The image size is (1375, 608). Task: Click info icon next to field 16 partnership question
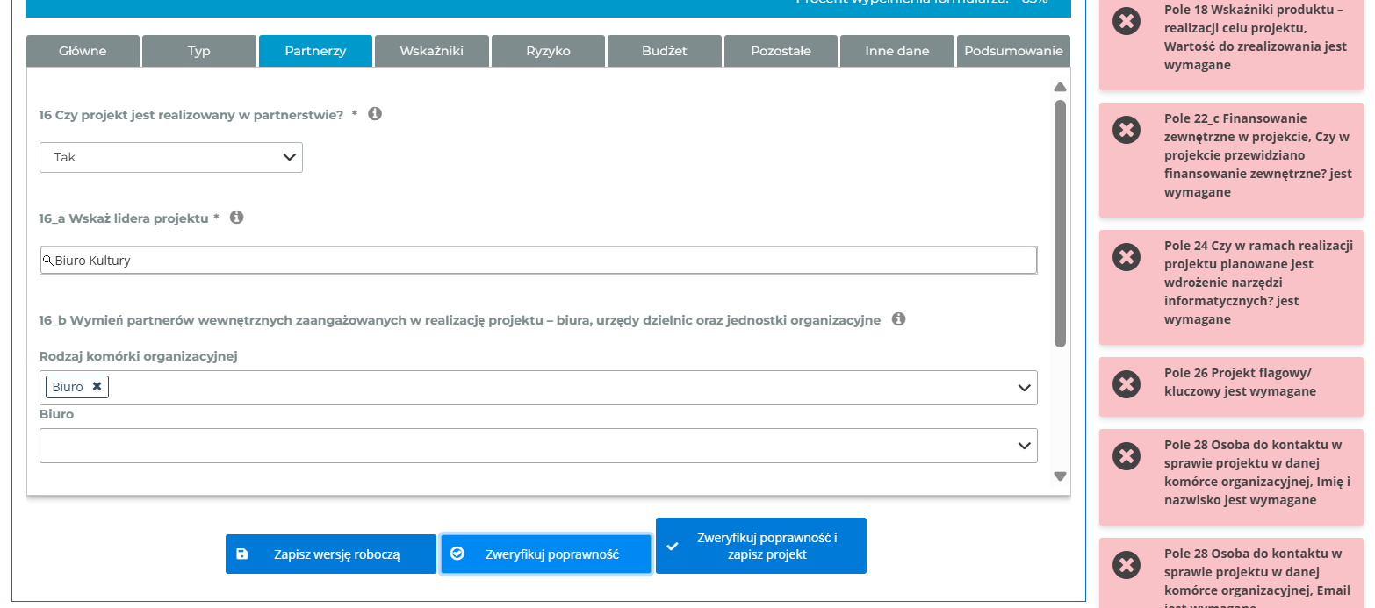pyautogui.click(x=375, y=114)
